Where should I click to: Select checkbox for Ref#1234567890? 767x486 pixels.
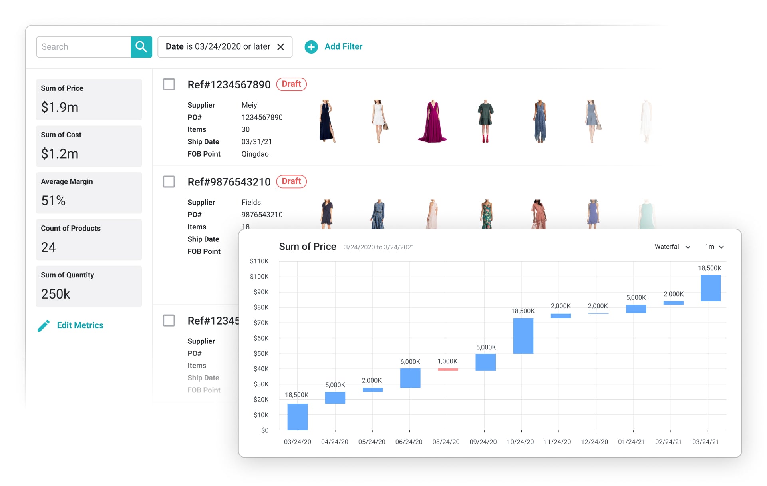pyautogui.click(x=169, y=84)
